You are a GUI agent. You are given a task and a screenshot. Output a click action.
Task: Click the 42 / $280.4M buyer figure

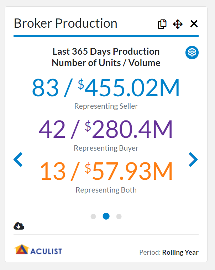tap(106, 129)
